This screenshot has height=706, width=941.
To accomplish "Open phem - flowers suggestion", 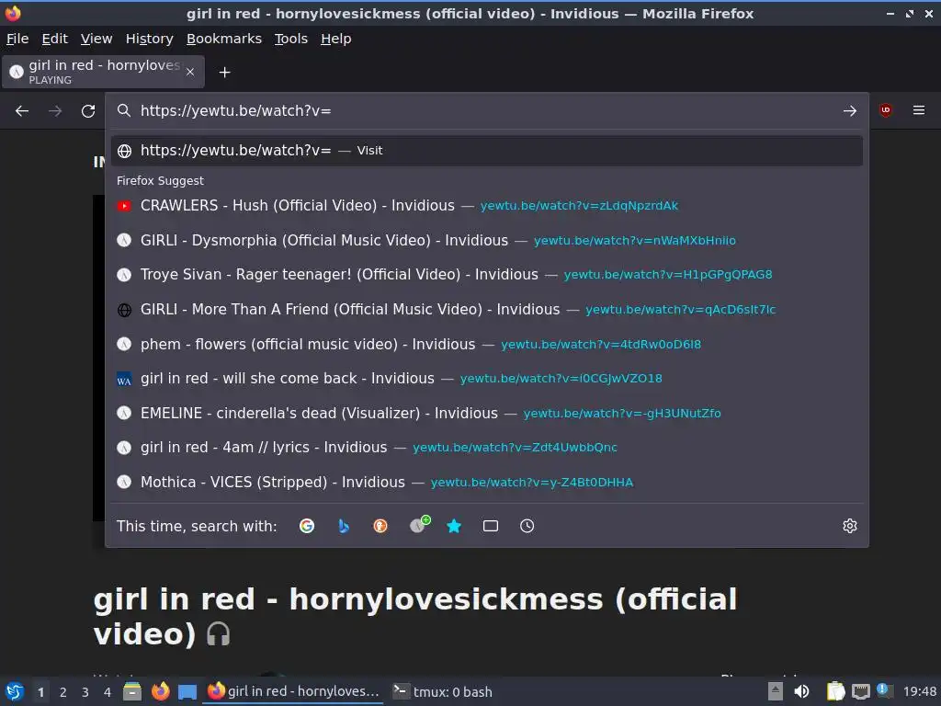I will (x=487, y=344).
